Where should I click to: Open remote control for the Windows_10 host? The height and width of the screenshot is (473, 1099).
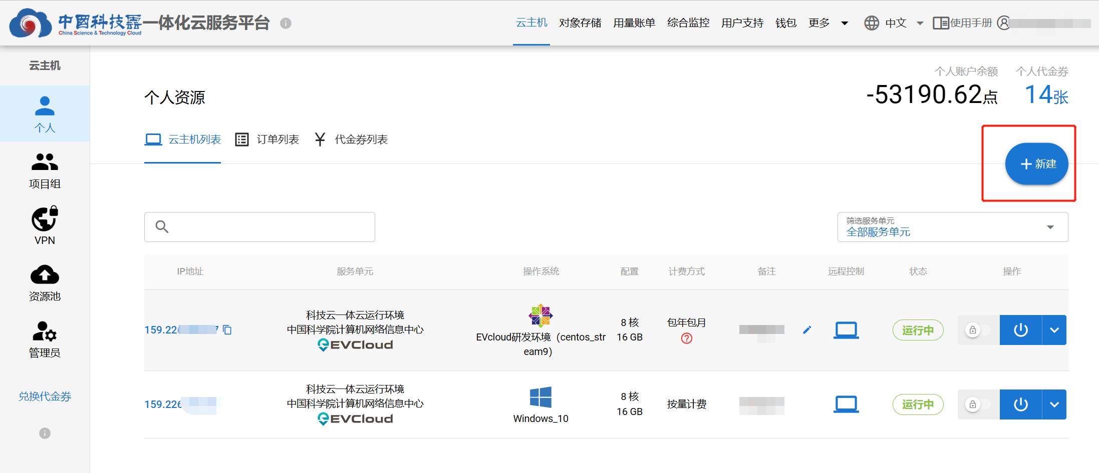846,404
